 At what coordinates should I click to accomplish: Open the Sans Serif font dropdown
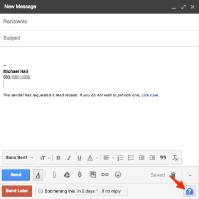[x=19, y=158]
